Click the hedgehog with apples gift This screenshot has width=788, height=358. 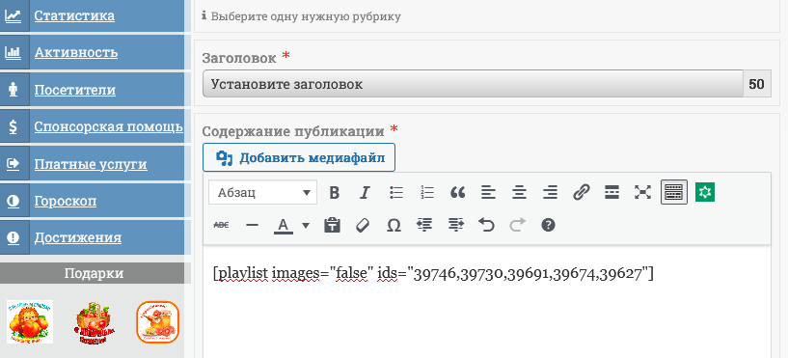coord(30,321)
